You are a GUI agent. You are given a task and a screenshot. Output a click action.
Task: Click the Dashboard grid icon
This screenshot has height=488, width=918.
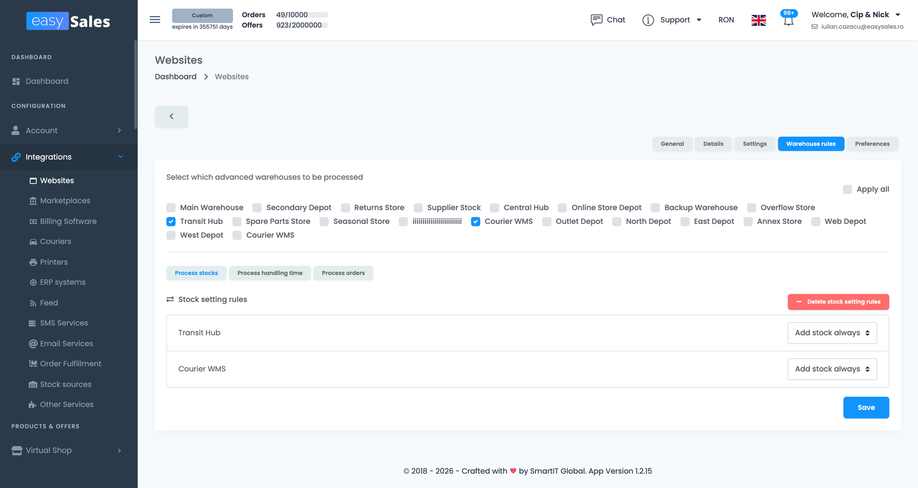pyautogui.click(x=16, y=82)
